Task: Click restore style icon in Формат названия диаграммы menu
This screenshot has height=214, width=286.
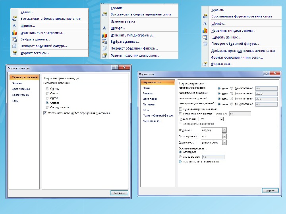Action: (x=104, y=14)
